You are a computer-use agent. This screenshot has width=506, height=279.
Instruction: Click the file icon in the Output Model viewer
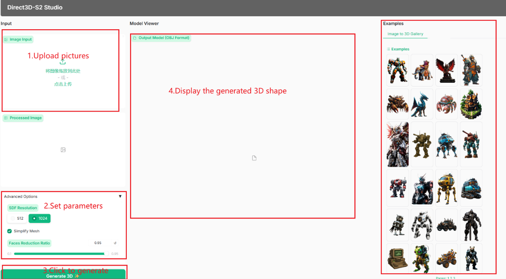coord(254,158)
